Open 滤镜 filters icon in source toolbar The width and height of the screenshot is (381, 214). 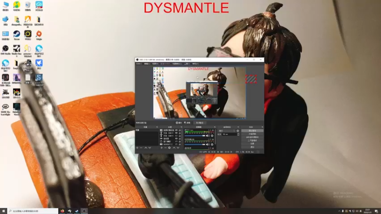click(187, 123)
